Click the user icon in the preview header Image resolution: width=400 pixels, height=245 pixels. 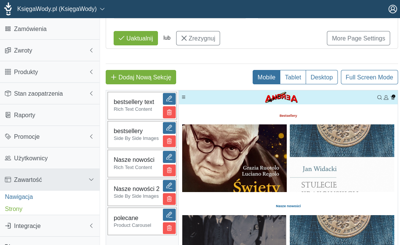coord(386,97)
